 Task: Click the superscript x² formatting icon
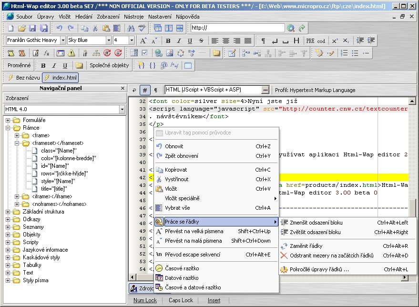(335, 41)
